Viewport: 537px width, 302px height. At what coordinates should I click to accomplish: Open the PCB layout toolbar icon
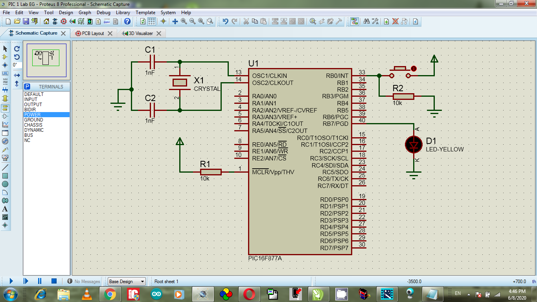click(x=64, y=21)
